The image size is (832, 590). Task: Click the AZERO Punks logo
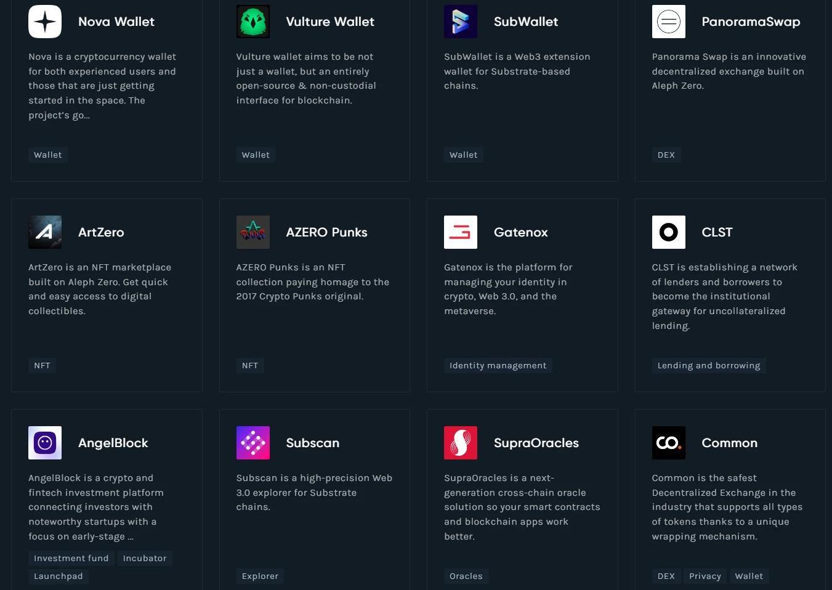pyautogui.click(x=253, y=232)
